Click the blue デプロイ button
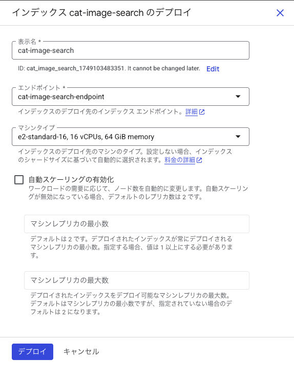 coord(32,352)
